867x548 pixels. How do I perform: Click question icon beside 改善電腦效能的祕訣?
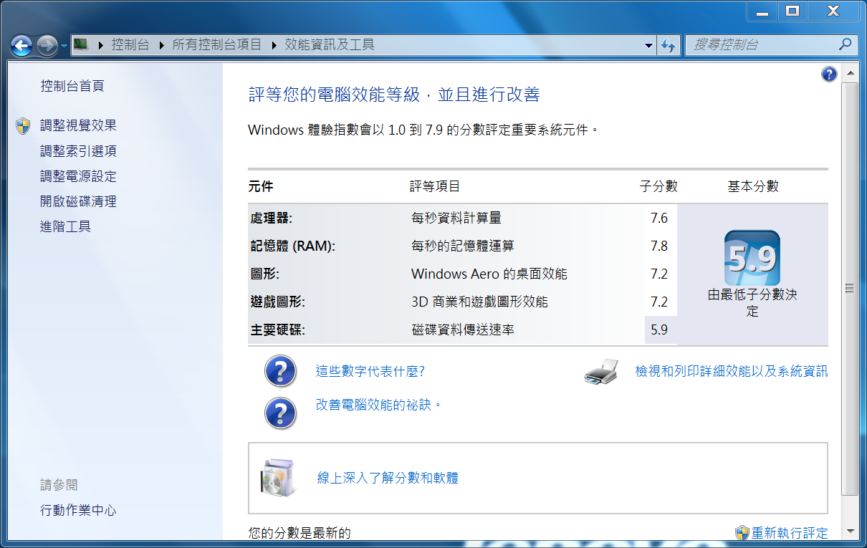coord(280,413)
